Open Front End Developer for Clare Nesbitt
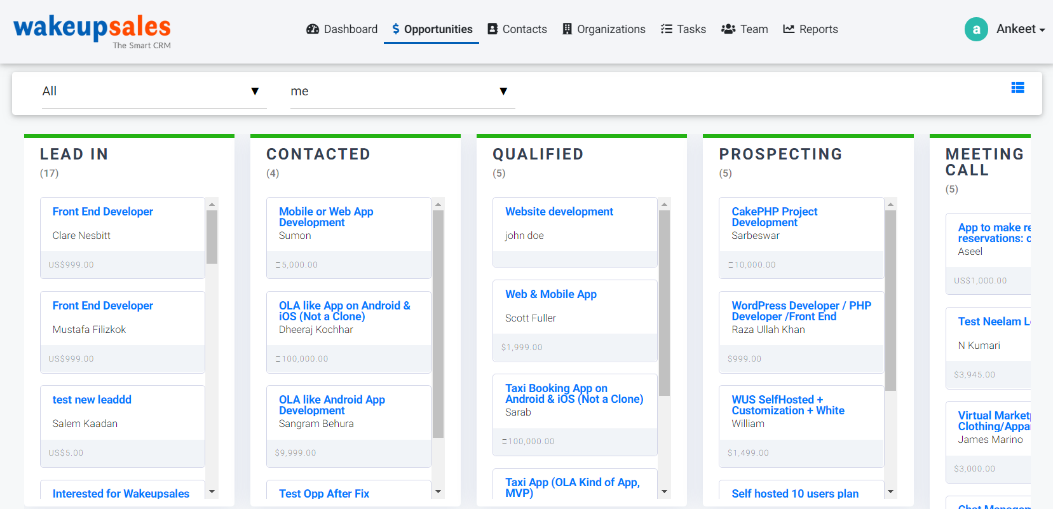The width and height of the screenshot is (1053, 509). (x=103, y=212)
